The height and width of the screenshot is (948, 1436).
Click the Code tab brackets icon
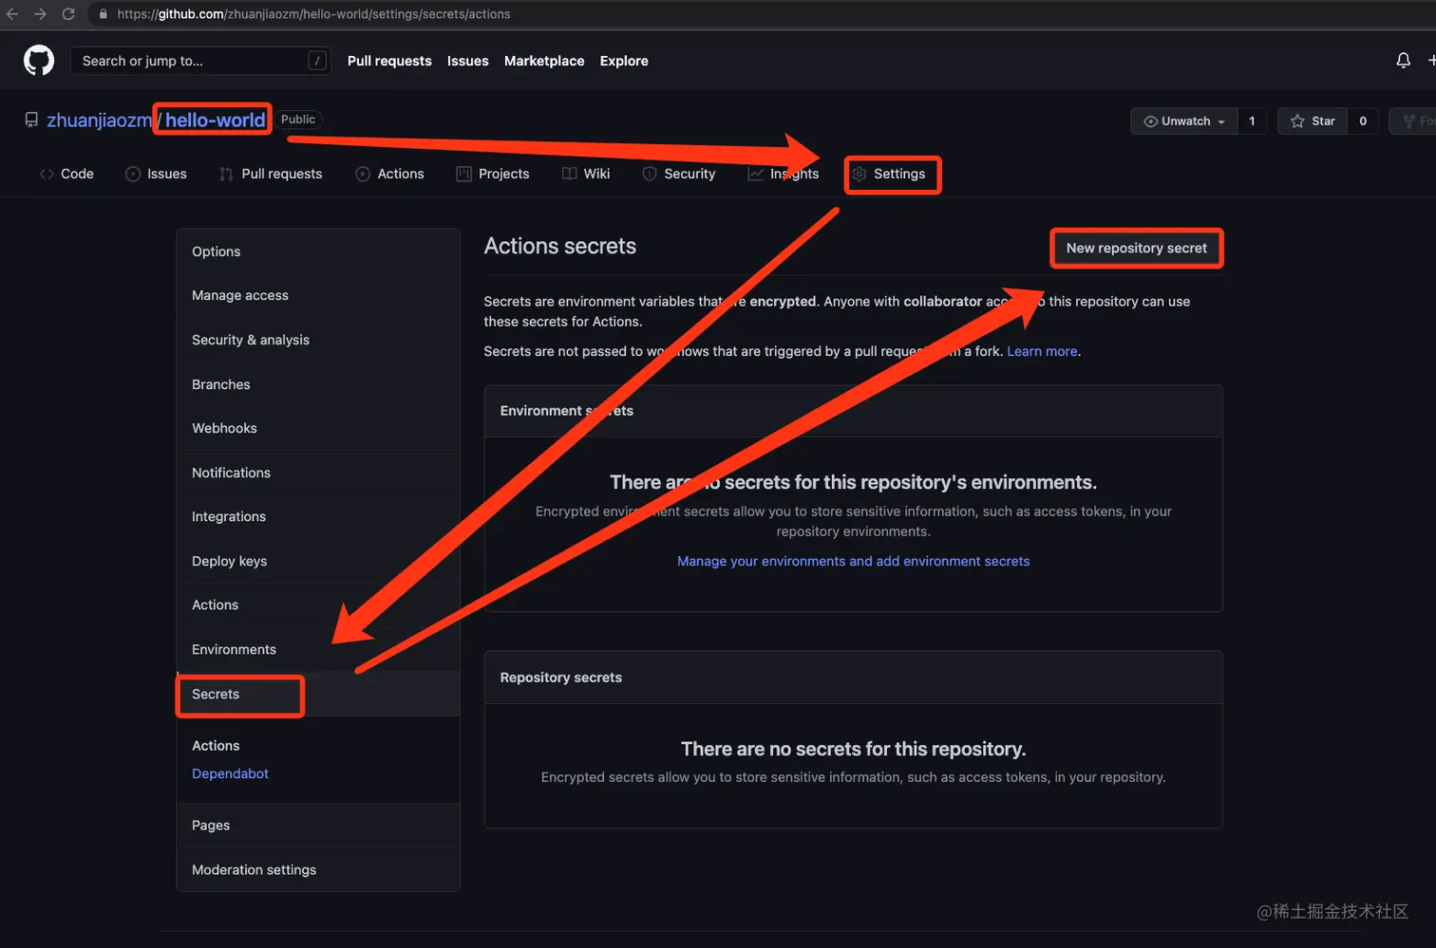click(47, 174)
